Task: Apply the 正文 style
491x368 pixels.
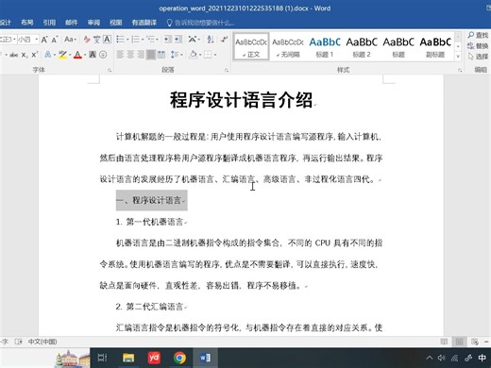Action: 251,47
